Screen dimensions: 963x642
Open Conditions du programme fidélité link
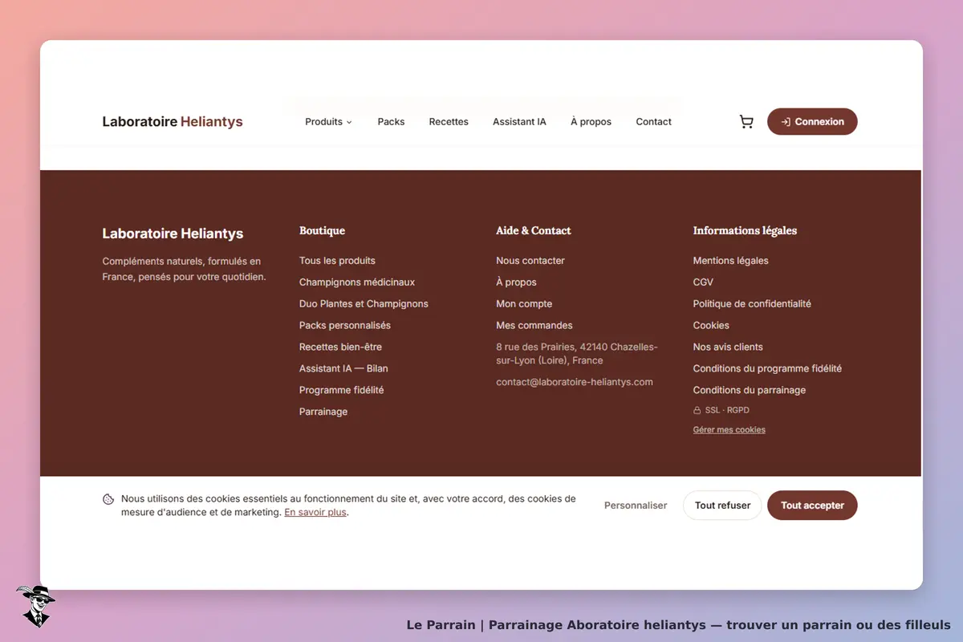(x=767, y=369)
